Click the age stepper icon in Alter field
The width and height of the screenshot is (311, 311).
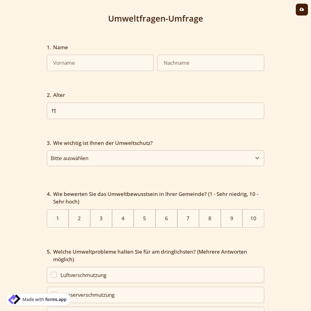pos(53,111)
